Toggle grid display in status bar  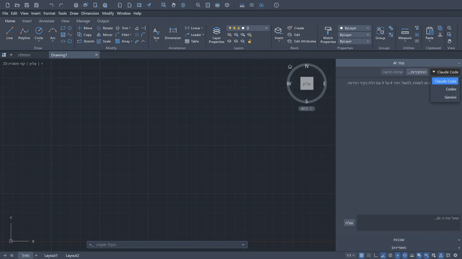pyautogui.click(x=362, y=255)
